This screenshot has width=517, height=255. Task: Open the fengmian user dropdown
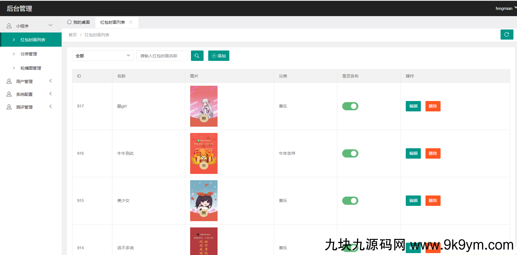[x=505, y=8]
